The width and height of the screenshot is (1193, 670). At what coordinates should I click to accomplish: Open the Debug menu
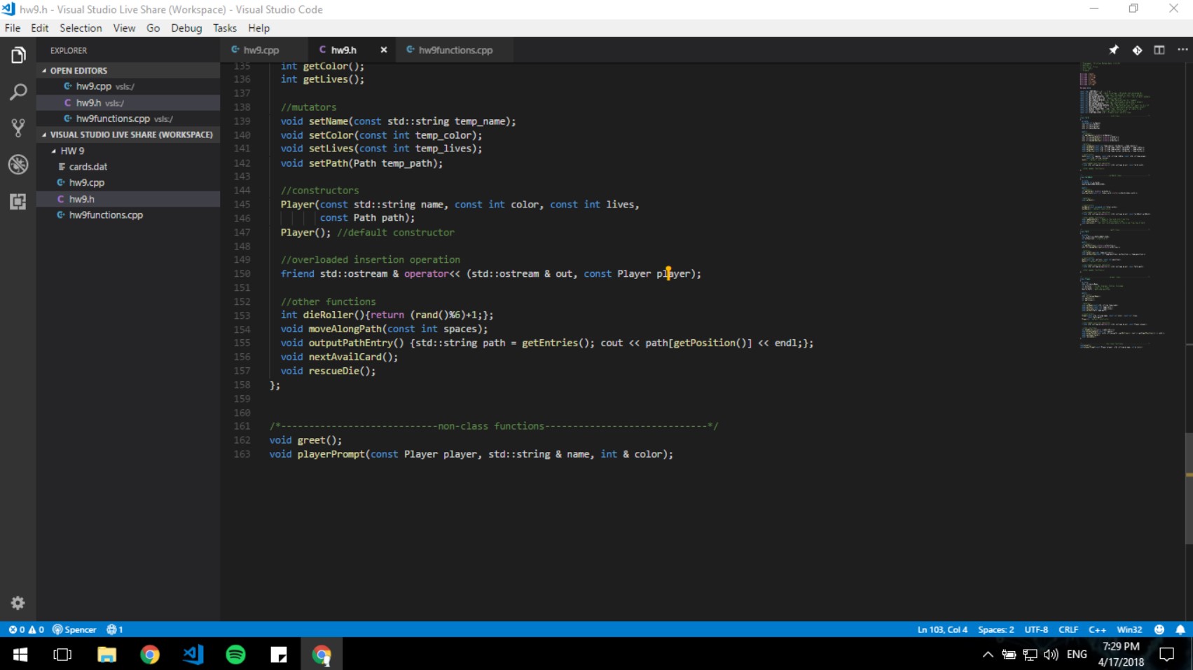coord(186,28)
